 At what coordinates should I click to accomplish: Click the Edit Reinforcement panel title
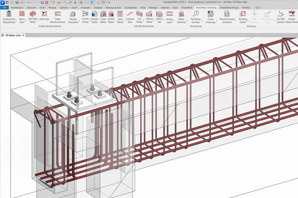pyautogui.click(x=144, y=26)
